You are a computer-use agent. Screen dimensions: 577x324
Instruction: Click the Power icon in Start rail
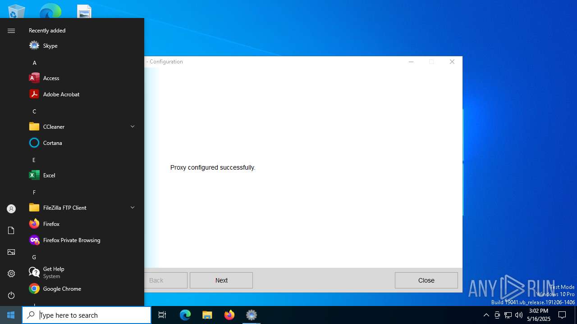click(x=11, y=295)
